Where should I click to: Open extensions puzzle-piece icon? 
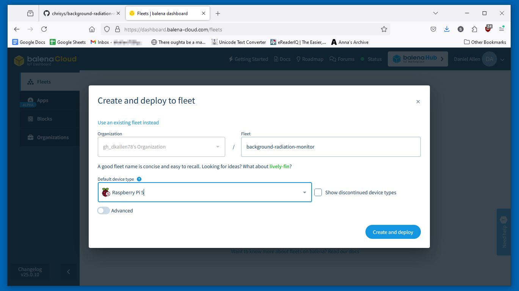pos(474,29)
